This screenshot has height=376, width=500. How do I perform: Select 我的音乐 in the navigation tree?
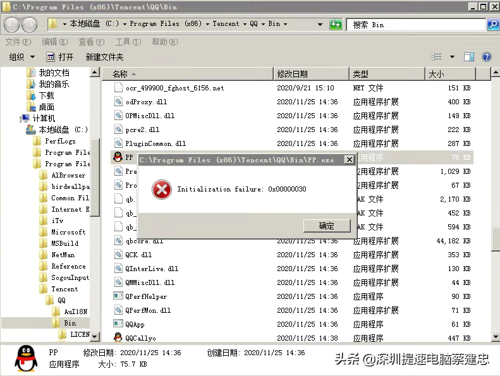(x=54, y=84)
